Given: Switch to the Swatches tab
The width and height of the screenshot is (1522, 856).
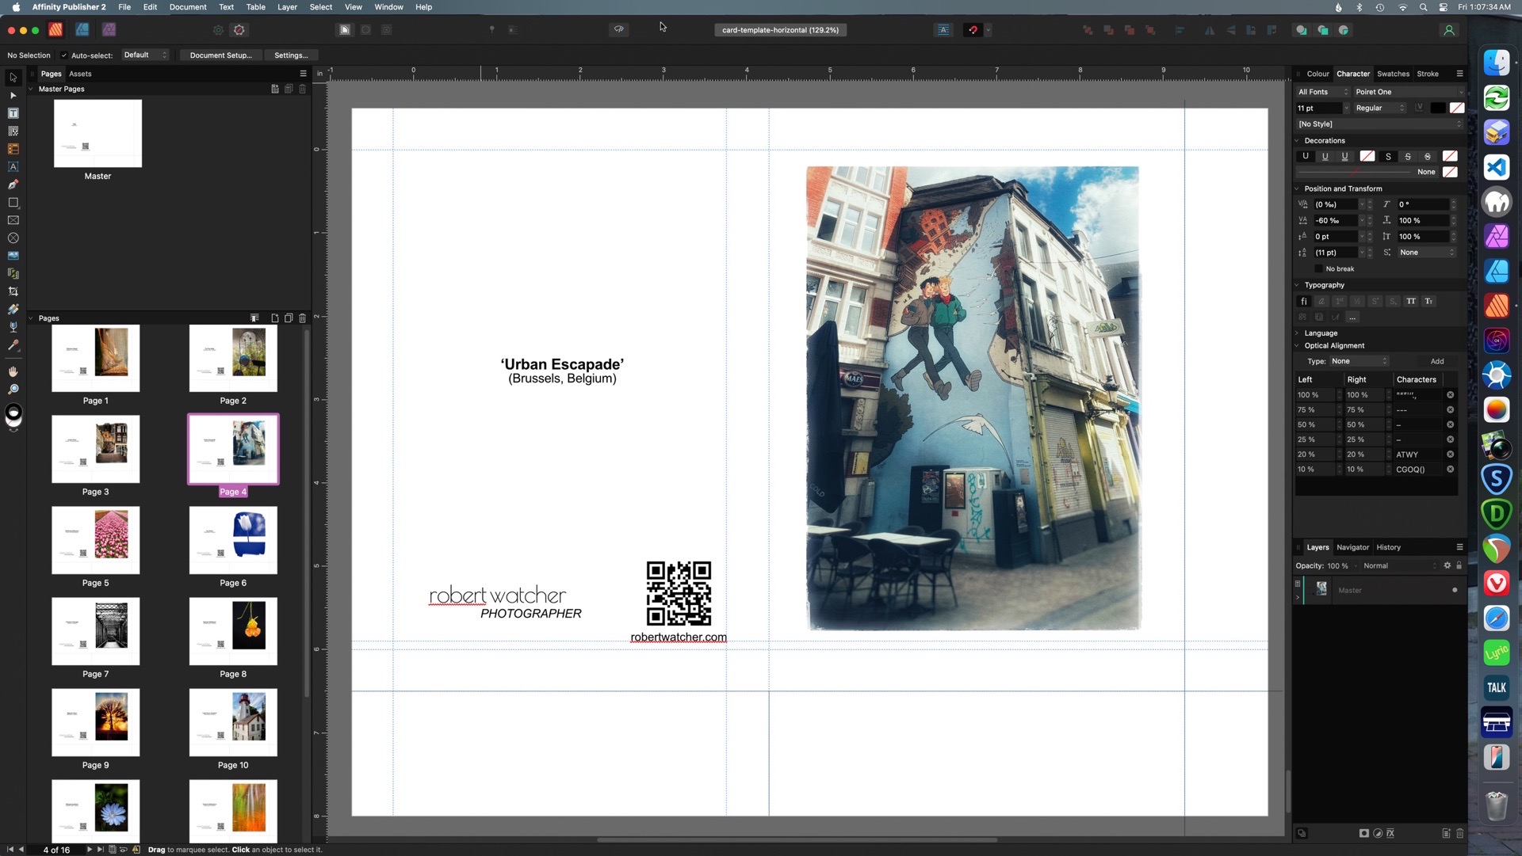Looking at the screenshot, I should [x=1393, y=74].
